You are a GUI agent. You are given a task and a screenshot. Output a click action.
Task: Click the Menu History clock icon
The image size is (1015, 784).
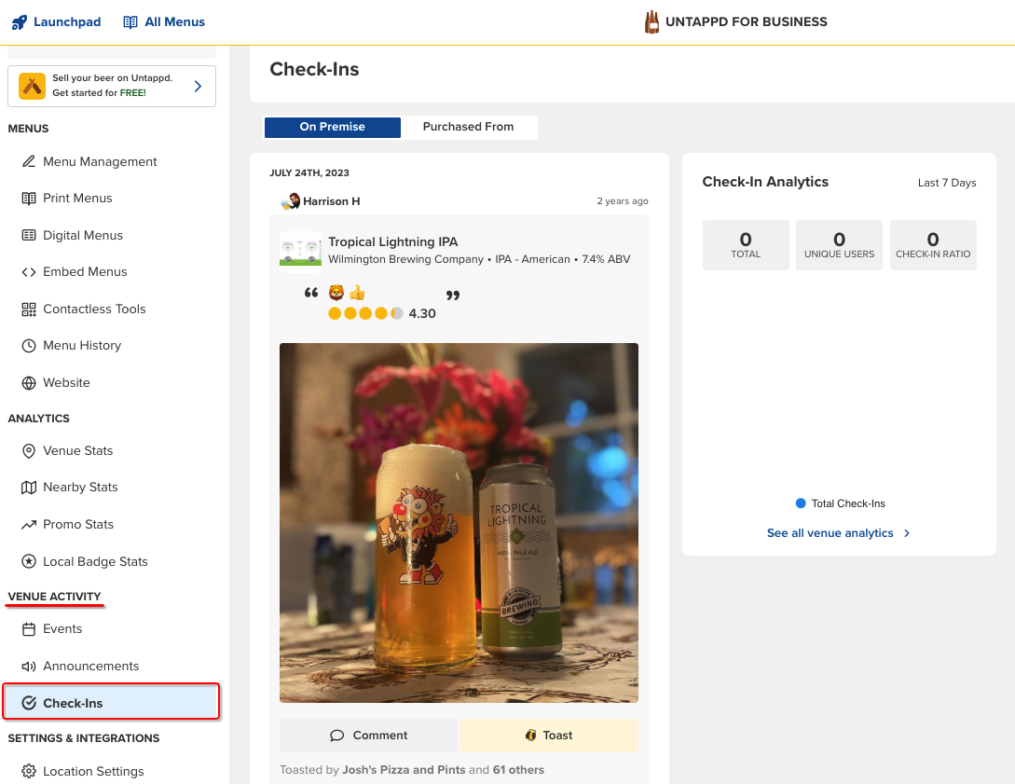click(29, 346)
